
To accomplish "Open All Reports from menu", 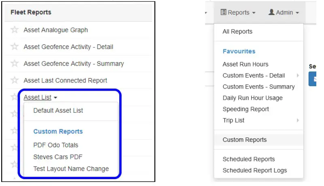I will 237,32.
